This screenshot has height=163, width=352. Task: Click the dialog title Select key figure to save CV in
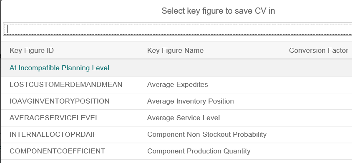[x=218, y=11]
